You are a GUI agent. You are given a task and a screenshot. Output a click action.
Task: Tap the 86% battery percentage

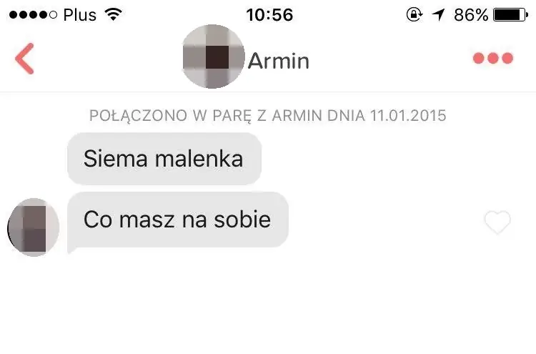[x=471, y=15]
